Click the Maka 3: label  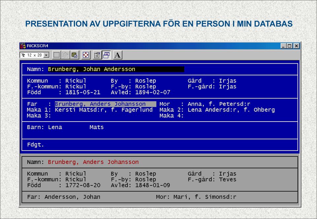tap(39, 116)
